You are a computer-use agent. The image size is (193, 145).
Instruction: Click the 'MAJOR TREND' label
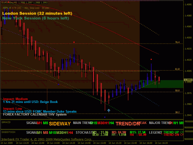click(x=160, y=123)
